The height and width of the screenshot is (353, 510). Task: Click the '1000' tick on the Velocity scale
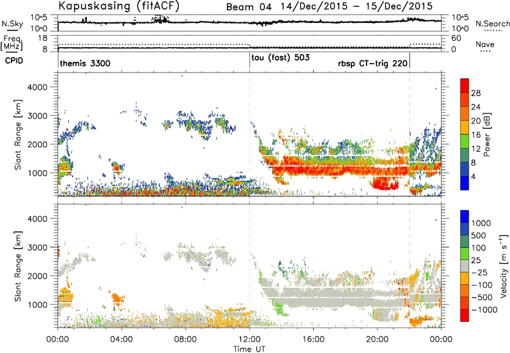coord(481,223)
